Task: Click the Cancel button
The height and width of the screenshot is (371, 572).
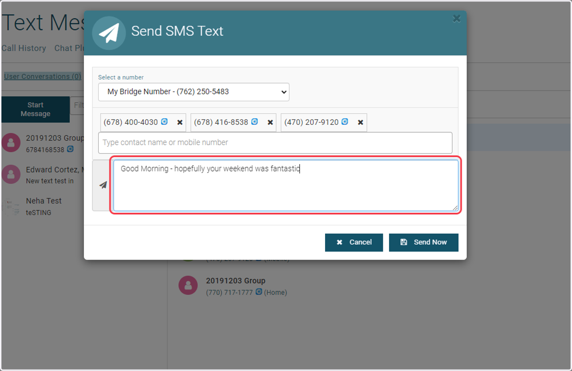Action: pyautogui.click(x=354, y=242)
